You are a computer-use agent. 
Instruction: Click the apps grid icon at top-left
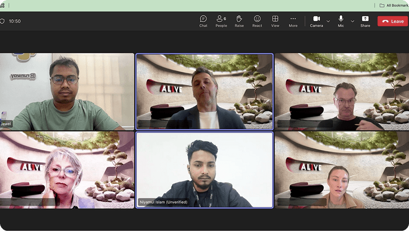2,5
